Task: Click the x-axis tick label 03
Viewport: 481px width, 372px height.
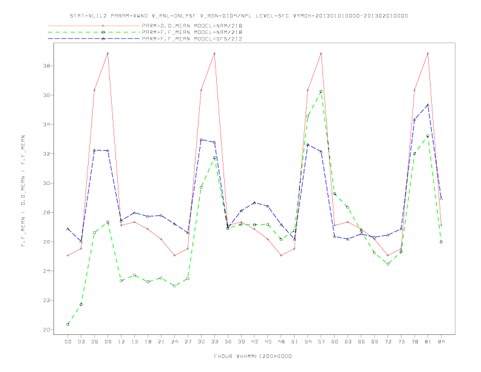Action: pos(81,342)
